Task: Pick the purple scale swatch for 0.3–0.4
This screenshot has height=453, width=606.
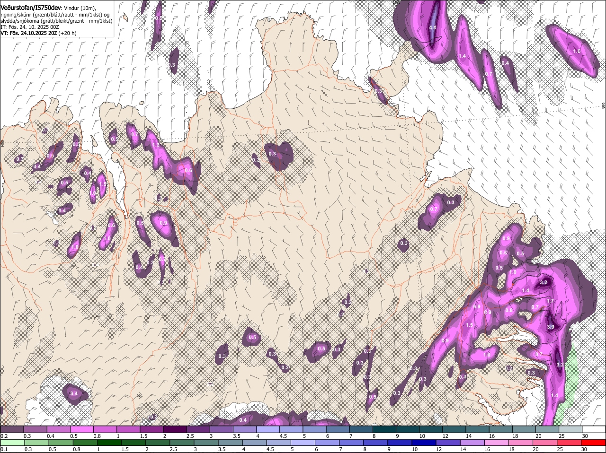Action: click(35, 429)
